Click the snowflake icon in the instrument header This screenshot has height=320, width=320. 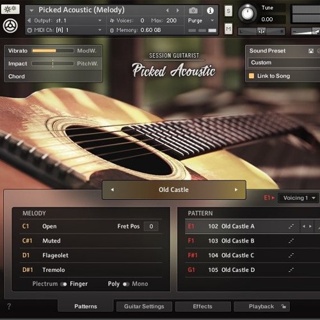click(10, 9)
